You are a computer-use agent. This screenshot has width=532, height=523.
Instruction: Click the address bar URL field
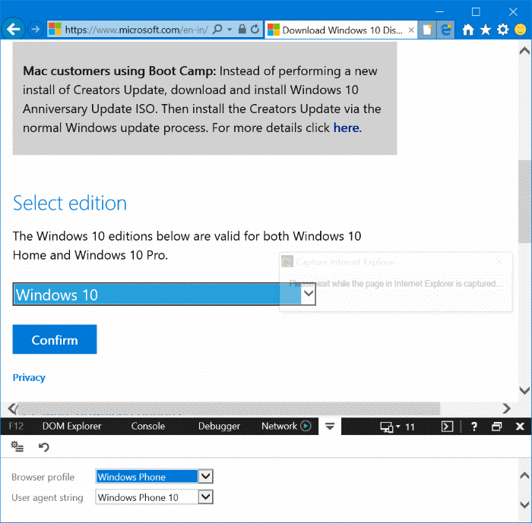pyautogui.click(x=137, y=30)
